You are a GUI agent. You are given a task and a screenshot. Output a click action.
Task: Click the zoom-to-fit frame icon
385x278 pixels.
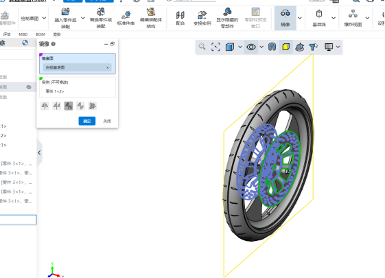(x=215, y=47)
